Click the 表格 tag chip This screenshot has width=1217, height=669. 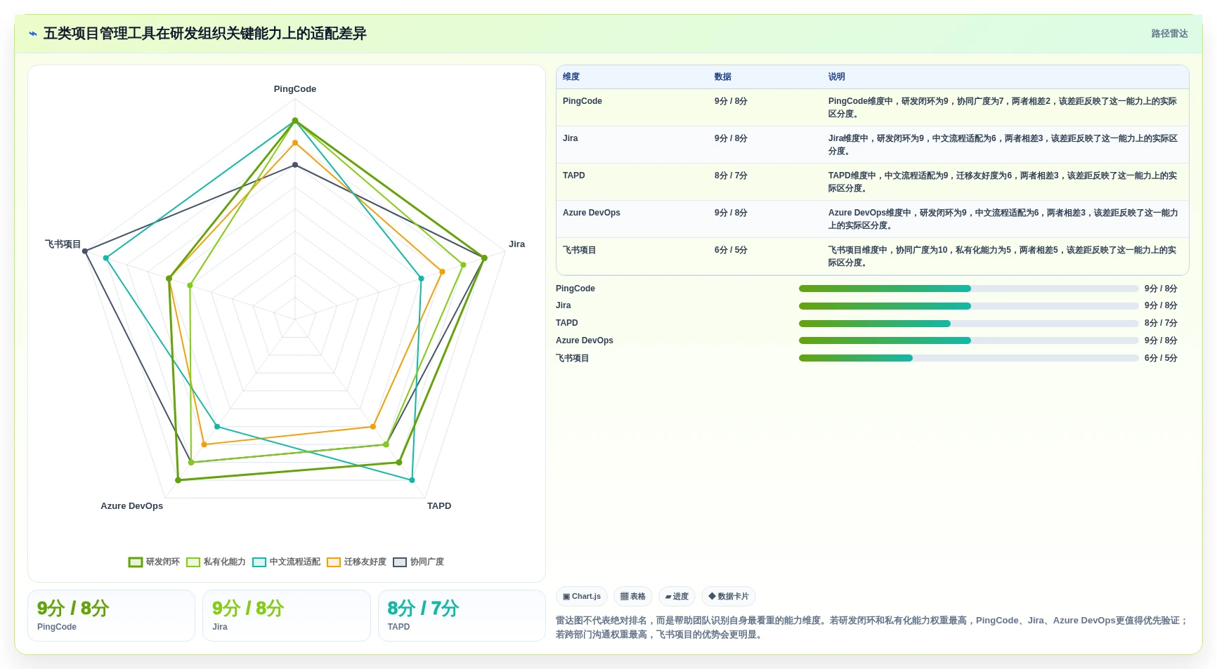(x=633, y=597)
